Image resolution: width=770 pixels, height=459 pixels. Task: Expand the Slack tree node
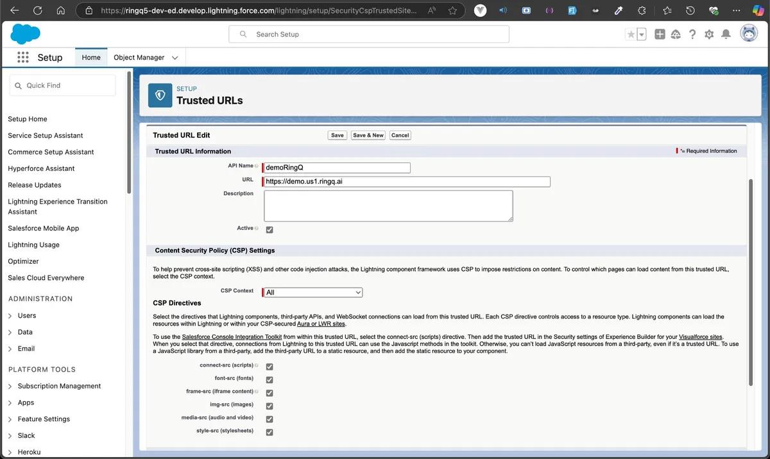[10, 436]
